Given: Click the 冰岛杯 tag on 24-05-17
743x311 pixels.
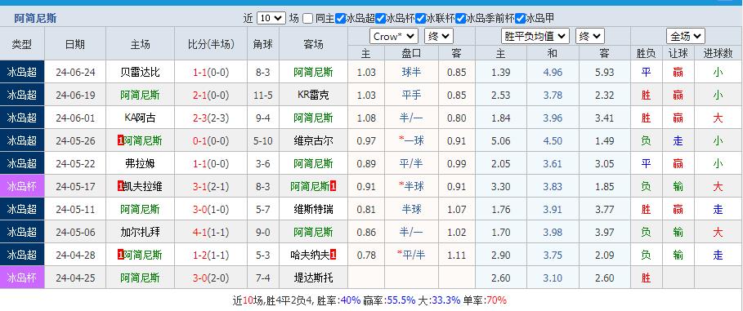Looking at the screenshot, I should [22, 186].
